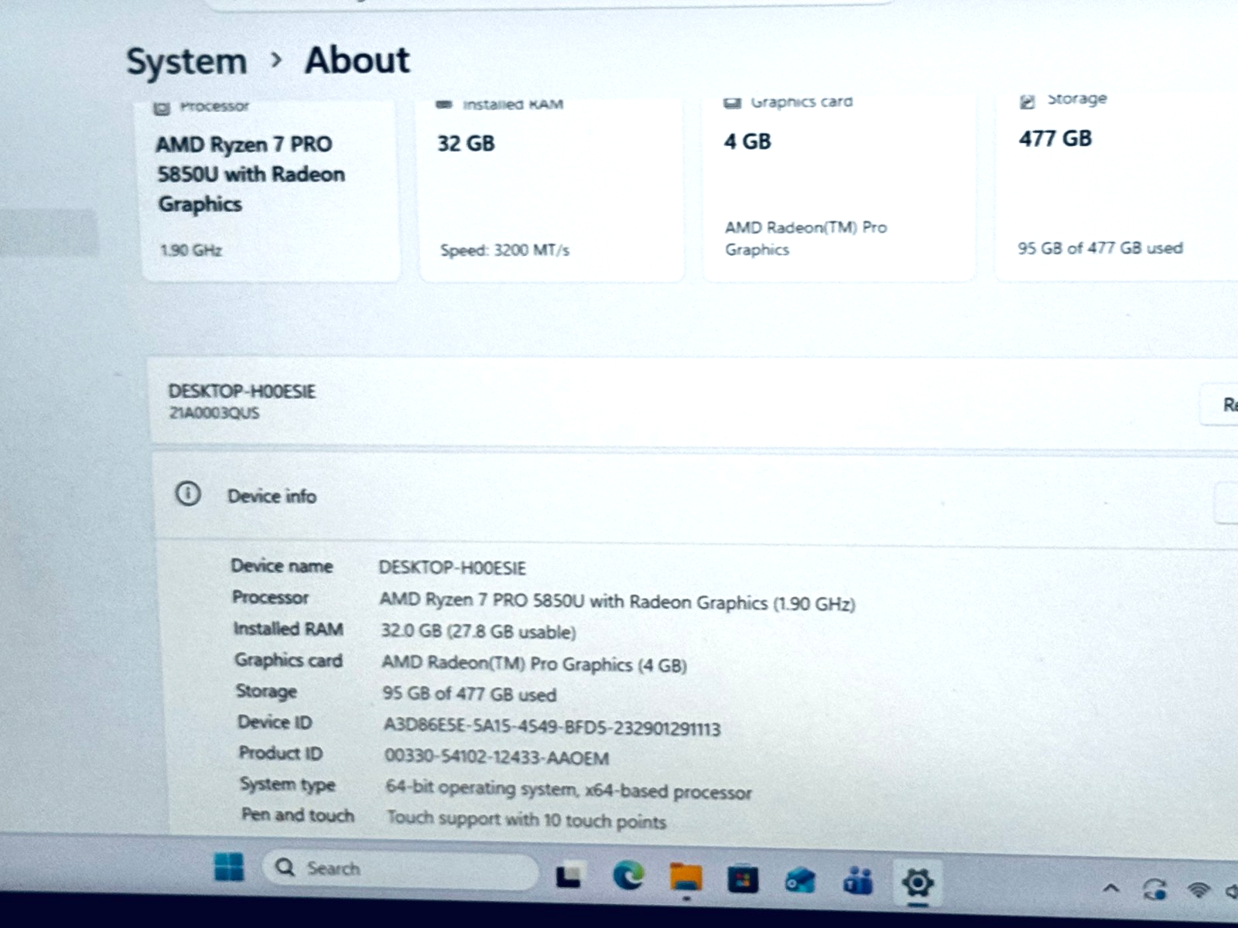Select System type value 64-bit operating system

[x=569, y=790]
